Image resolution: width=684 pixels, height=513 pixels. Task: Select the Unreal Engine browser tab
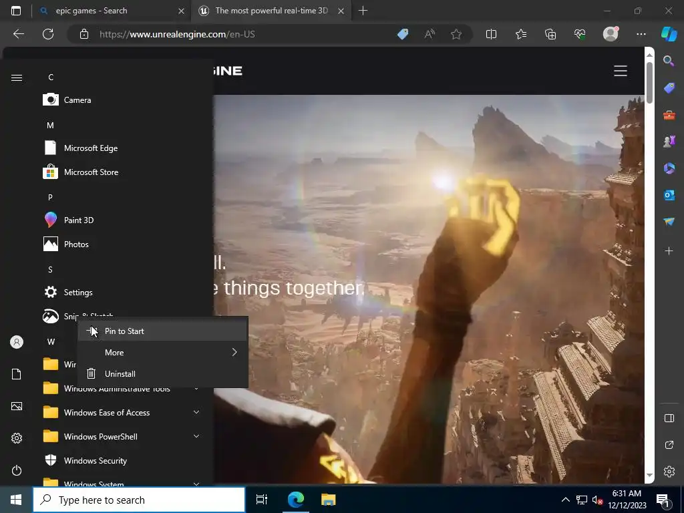coord(271,11)
